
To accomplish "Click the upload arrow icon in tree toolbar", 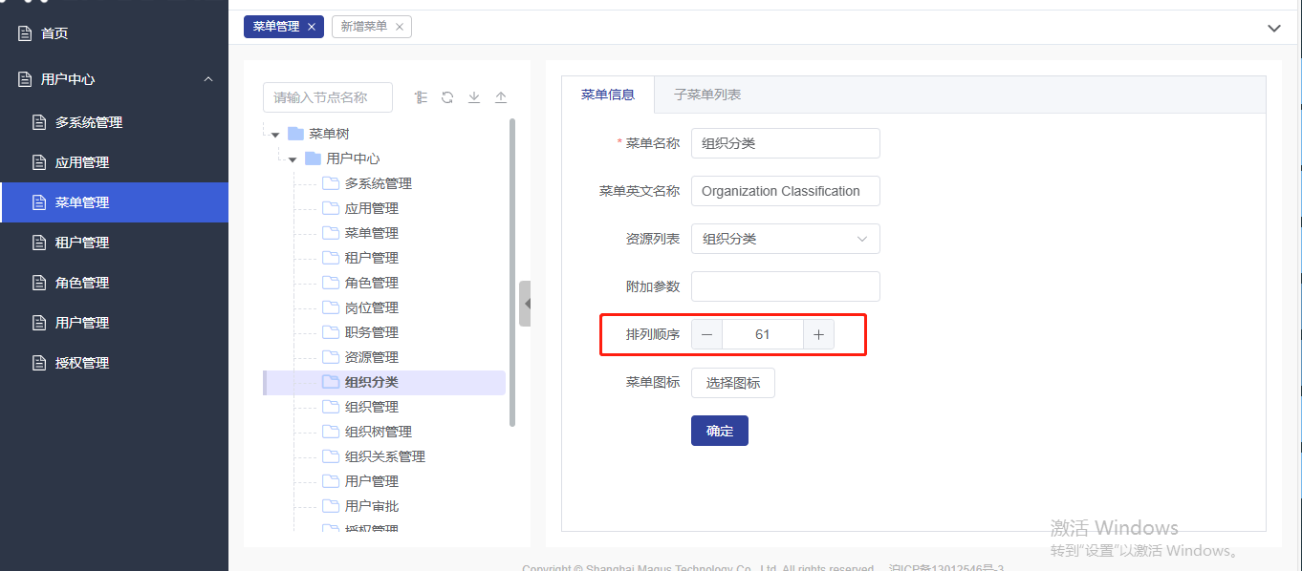I will 500,97.
